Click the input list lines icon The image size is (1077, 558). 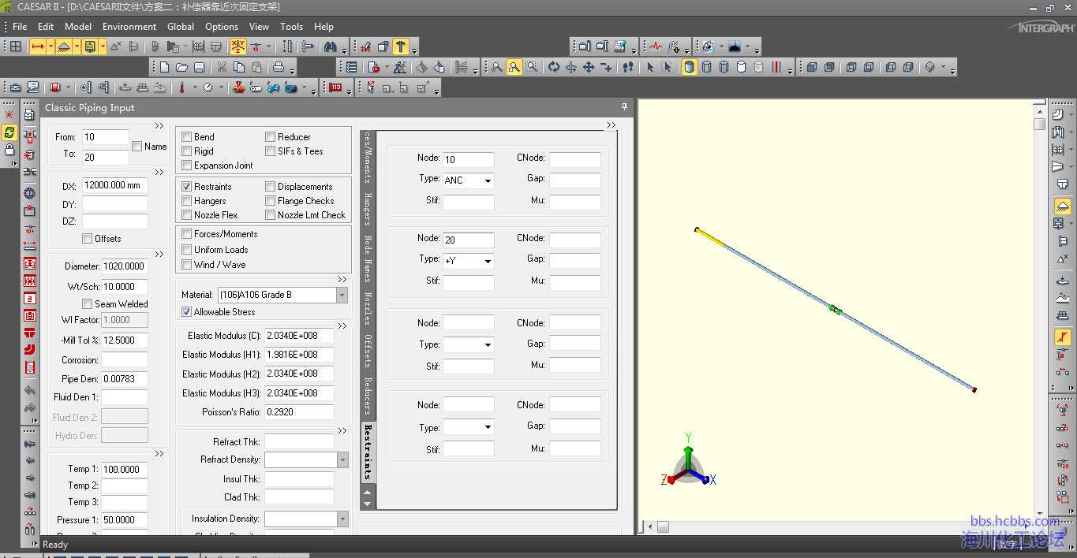[352, 68]
